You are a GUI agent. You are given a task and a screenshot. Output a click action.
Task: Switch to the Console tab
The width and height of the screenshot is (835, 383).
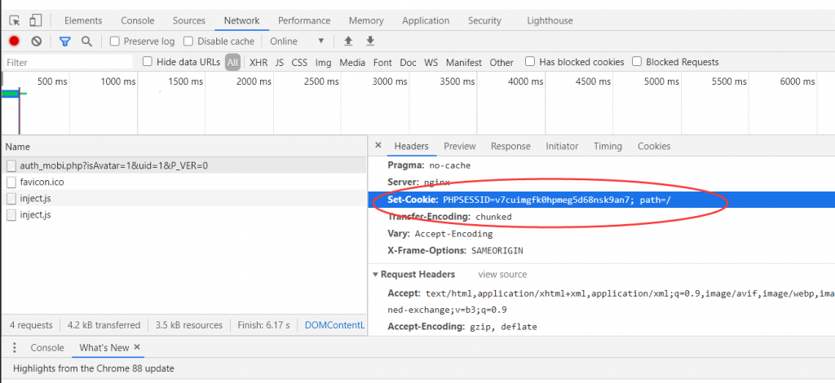coord(137,20)
